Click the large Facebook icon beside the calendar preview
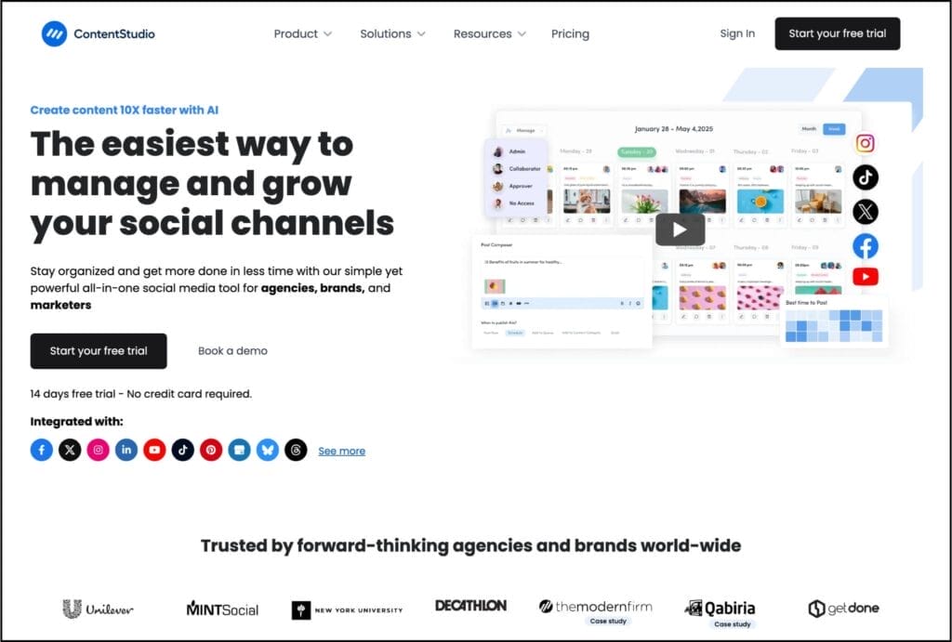Viewport: 952px width, 642px height. 866,246
